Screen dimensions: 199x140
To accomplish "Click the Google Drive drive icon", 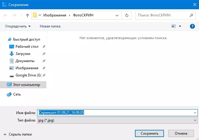I will pos(12,76).
